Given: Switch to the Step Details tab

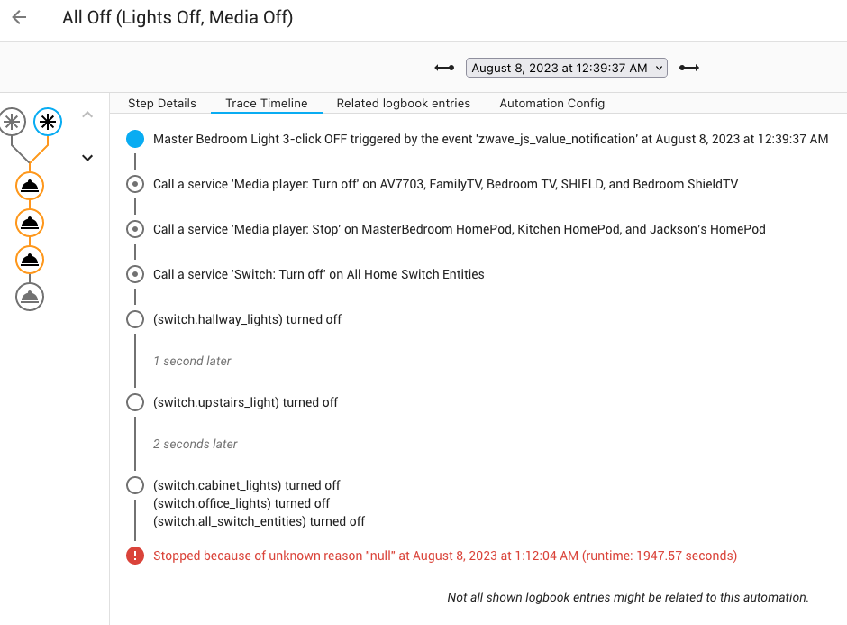Looking at the screenshot, I should click(x=161, y=103).
